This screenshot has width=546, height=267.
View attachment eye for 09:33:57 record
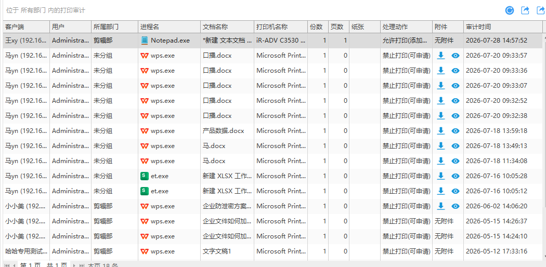pyautogui.click(x=456, y=56)
